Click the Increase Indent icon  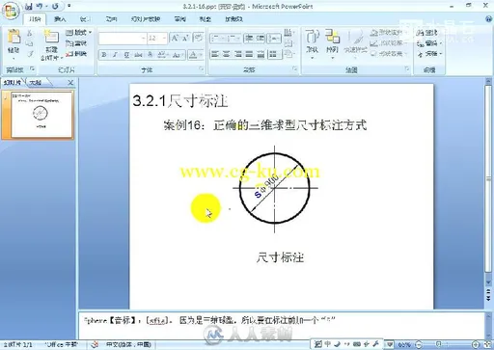(260, 39)
